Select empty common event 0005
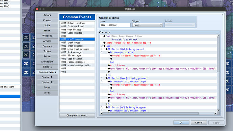Viewport: 233px width, 131px height. [x=77, y=36]
